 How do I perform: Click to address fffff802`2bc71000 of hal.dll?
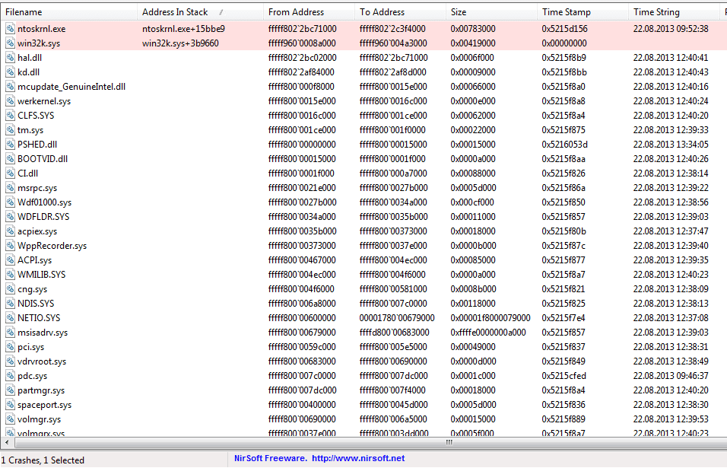coord(393,58)
